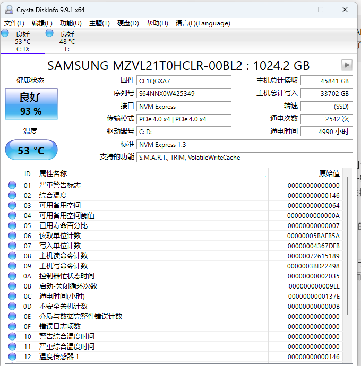Click raw value 0000003BD22498

(313, 266)
